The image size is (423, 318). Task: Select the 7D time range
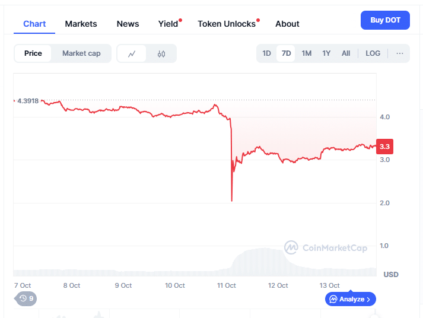(287, 53)
